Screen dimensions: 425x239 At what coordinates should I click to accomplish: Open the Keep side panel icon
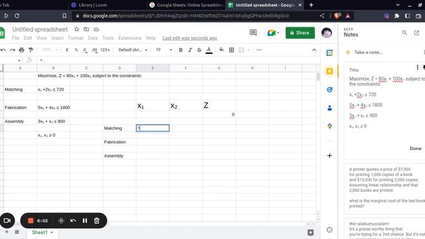click(329, 71)
